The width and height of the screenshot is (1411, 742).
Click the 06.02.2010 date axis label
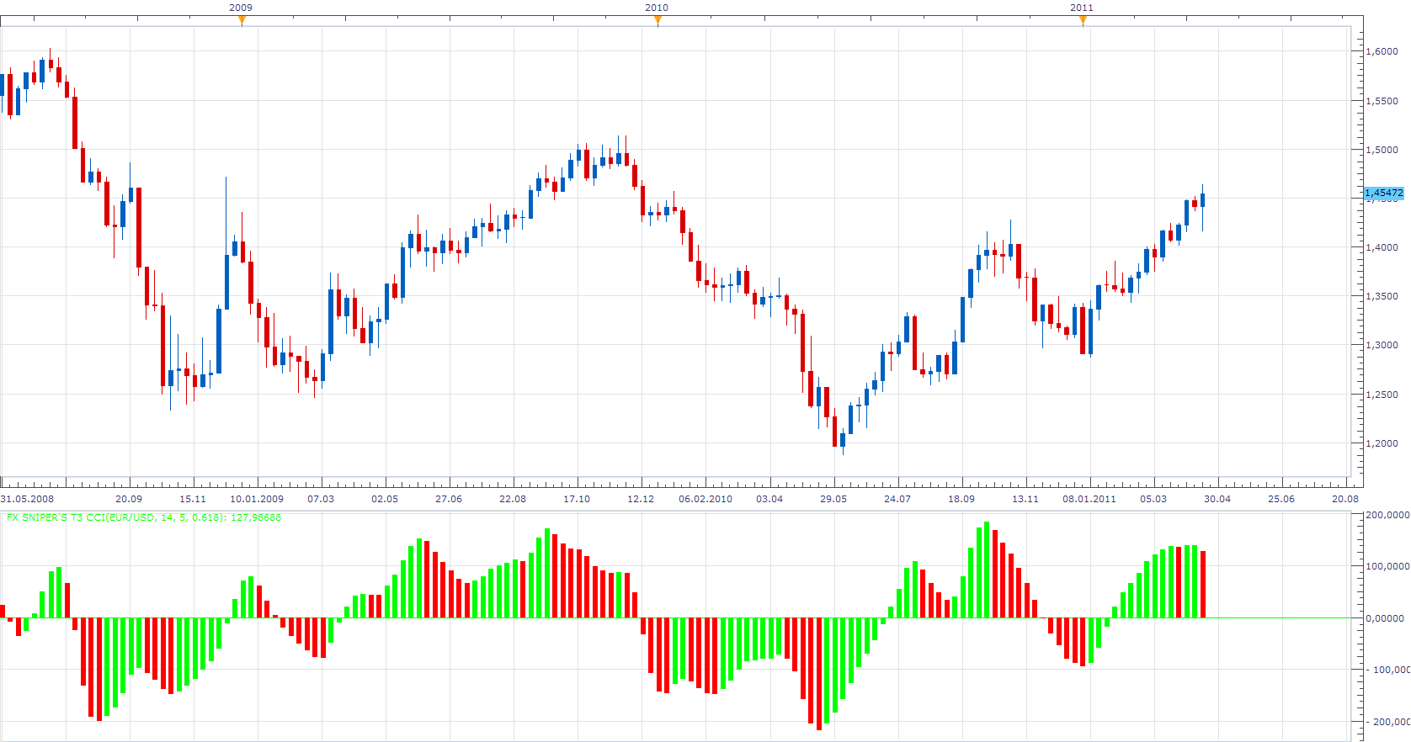coord(705,499)
